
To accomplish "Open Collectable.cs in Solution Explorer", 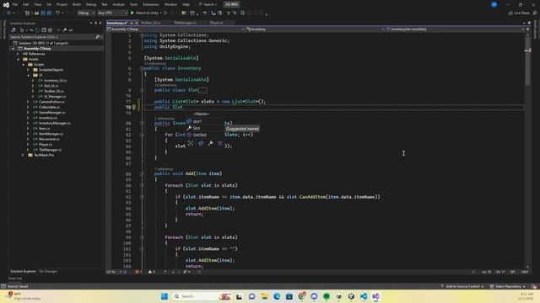I will tap(49, 107).
